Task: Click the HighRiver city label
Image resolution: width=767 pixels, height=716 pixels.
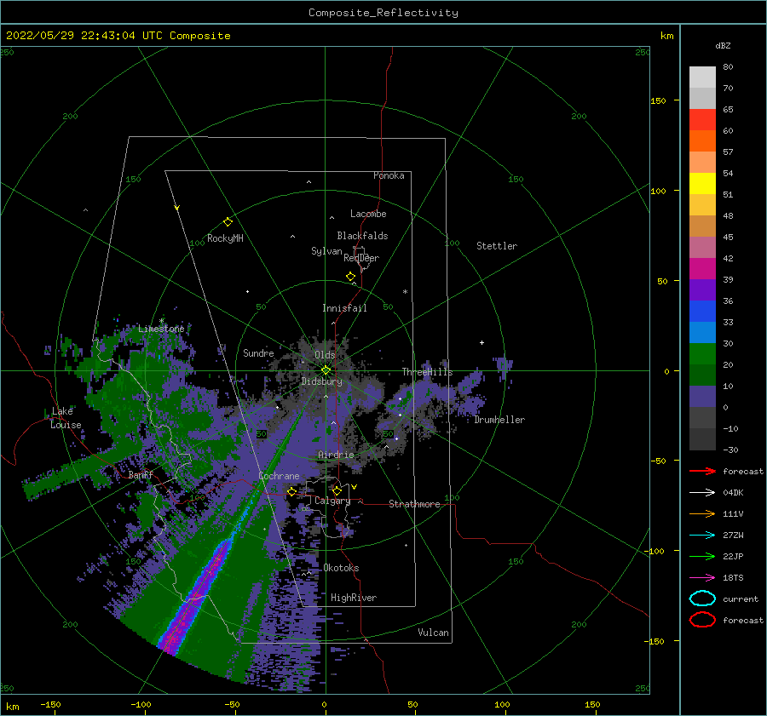Action: click(x=354, y=598)
